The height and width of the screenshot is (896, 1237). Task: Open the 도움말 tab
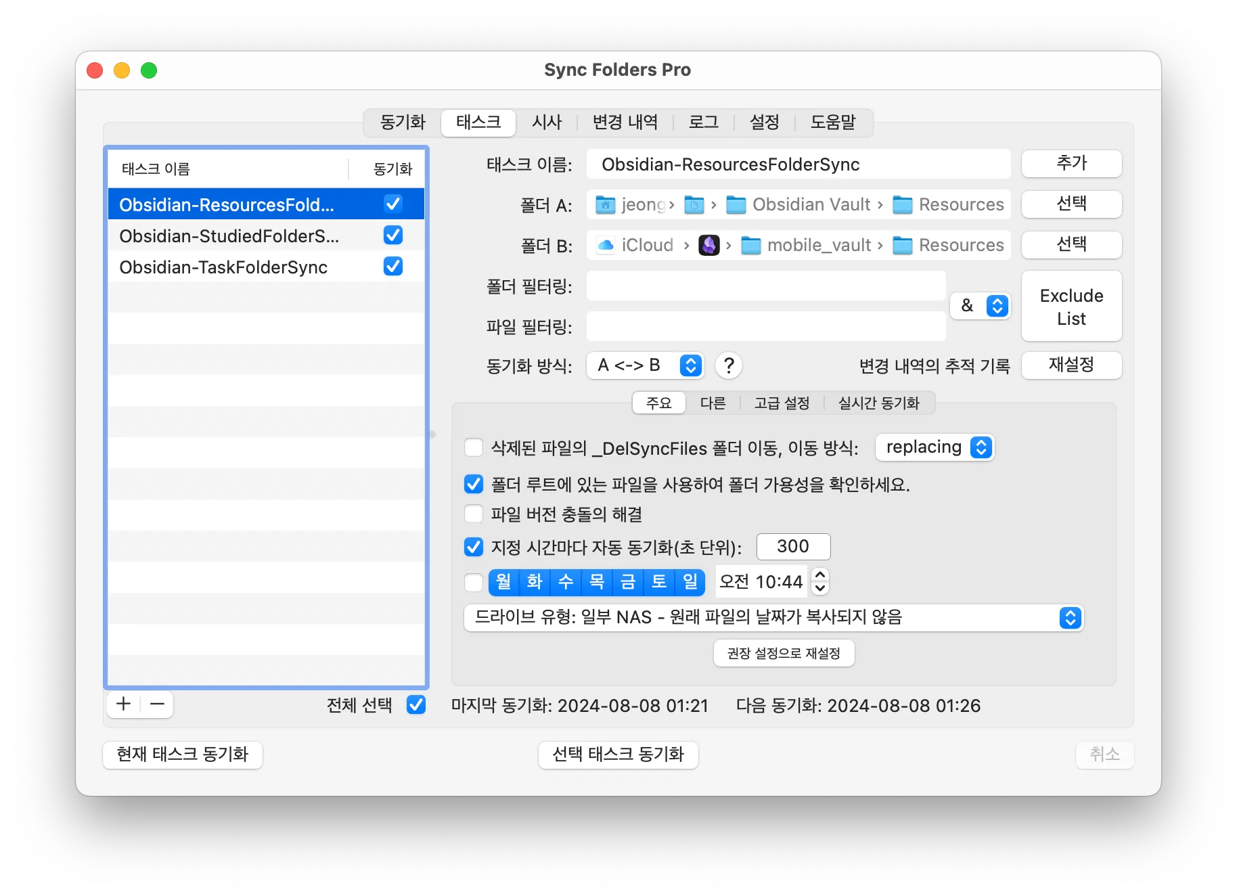click(833, 122)
